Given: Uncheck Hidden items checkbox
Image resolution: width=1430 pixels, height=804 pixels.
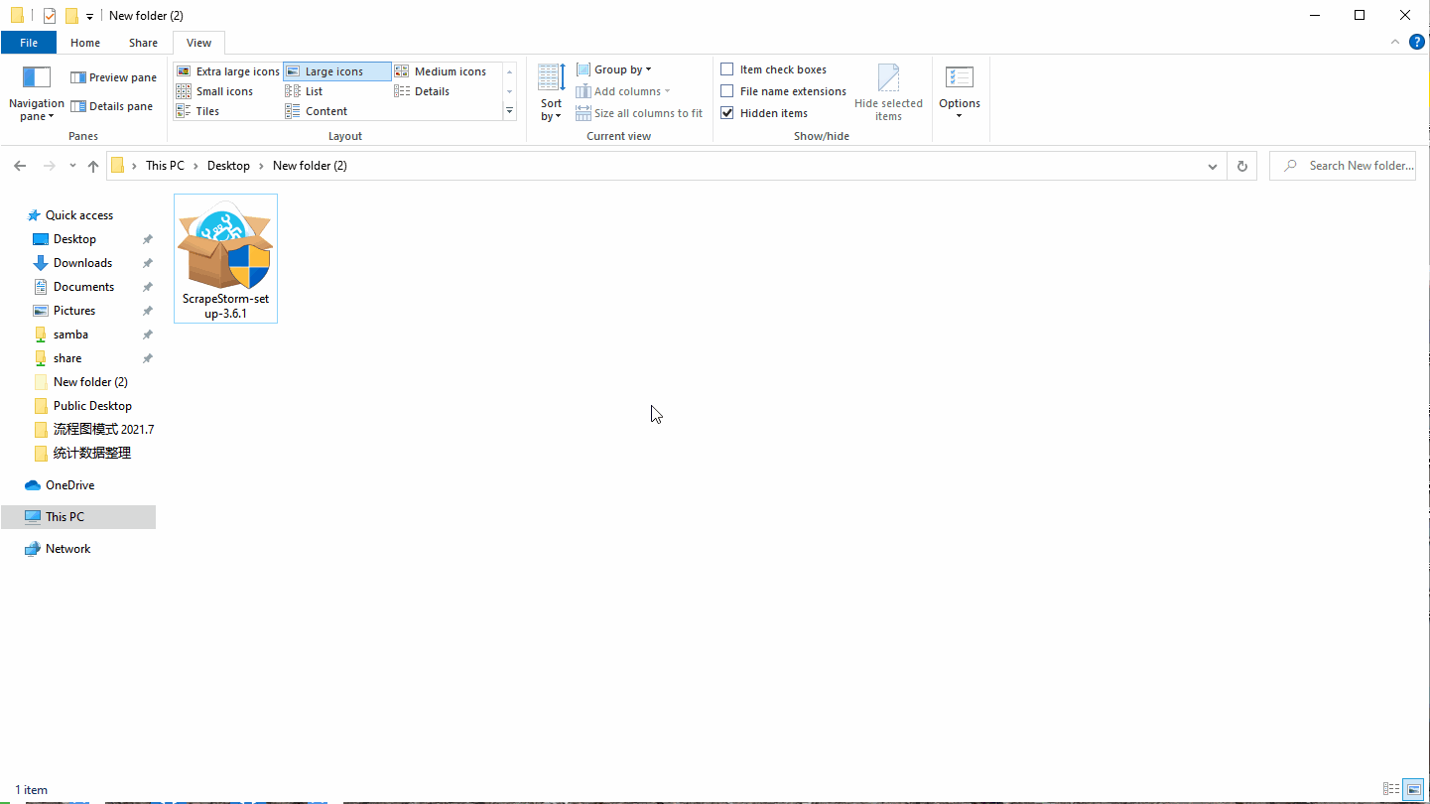Looking at the screenshot, I should click(727, 113).
